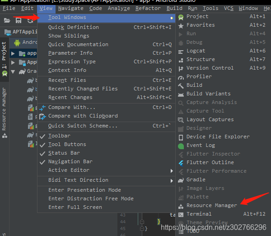The width and height of the screenshot is (271, 236).
Task: Click the Open folder toolbar icon
Action: [x=7, y=21]
